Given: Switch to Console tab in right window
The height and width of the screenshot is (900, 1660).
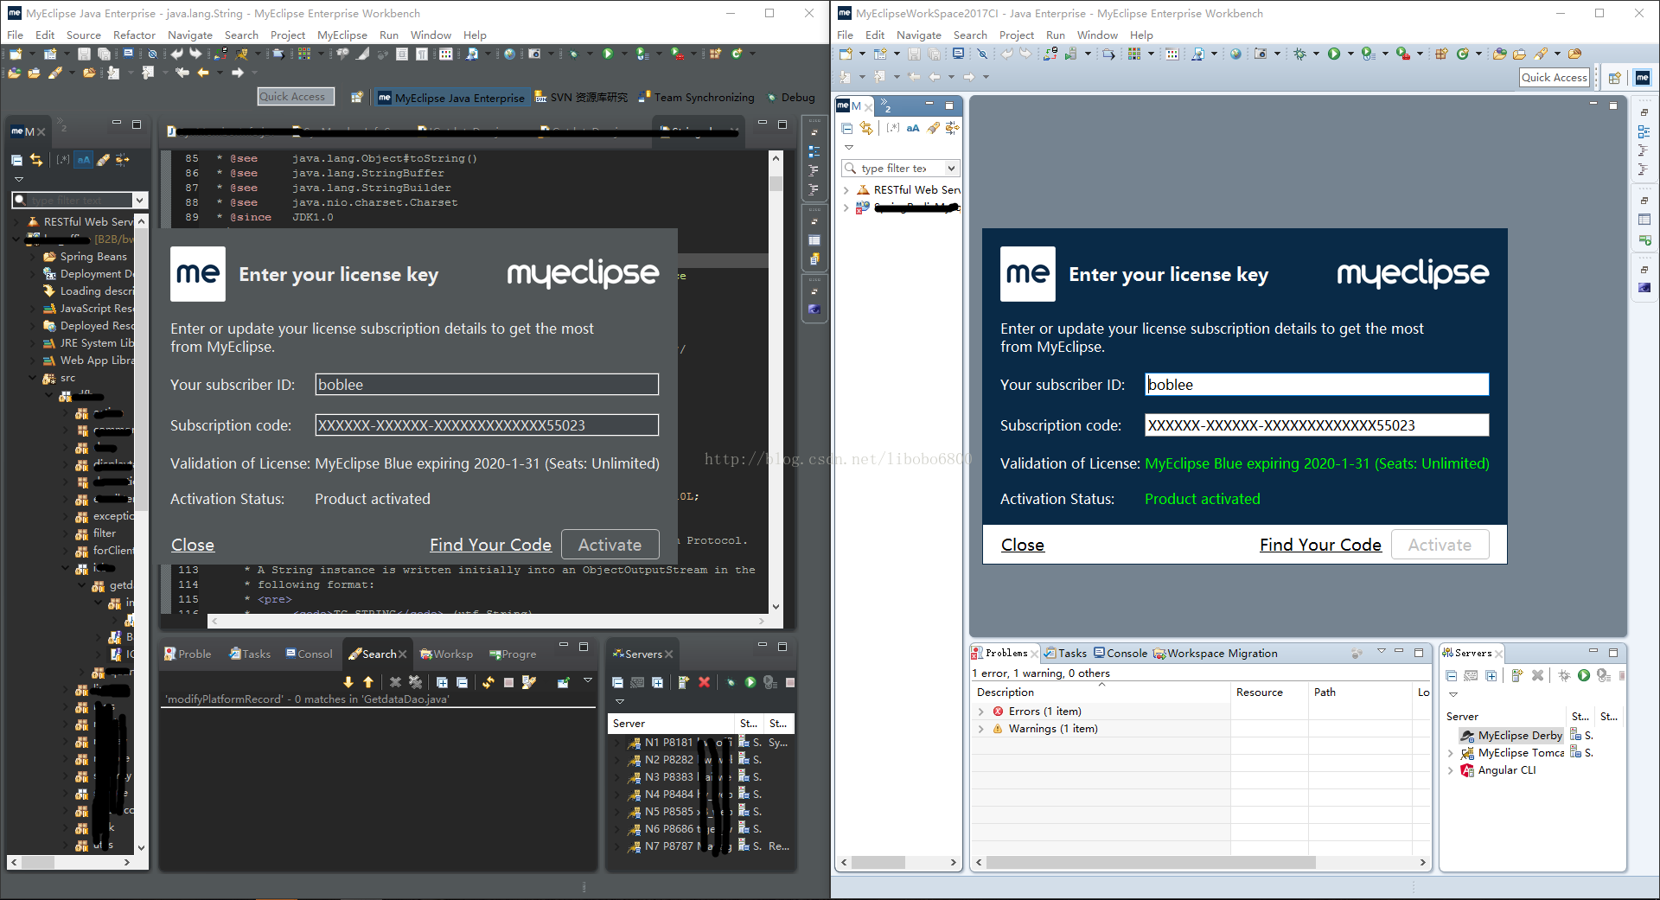Looking at the screenshot, I should (x=1120, y=654).
